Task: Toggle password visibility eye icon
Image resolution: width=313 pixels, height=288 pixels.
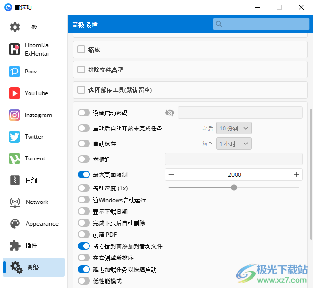Action: (170, 113)
